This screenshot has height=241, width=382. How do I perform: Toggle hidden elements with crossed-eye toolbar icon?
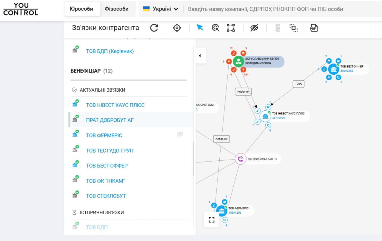[x=254, y=28]
